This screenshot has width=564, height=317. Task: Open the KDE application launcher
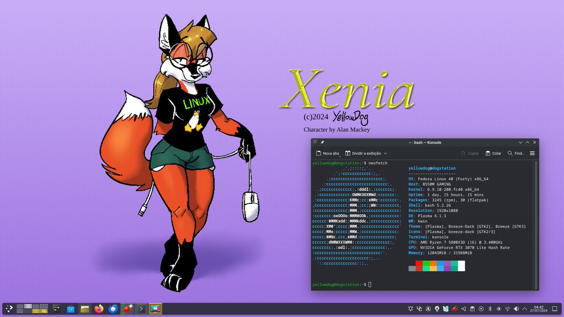click(9, 309)
